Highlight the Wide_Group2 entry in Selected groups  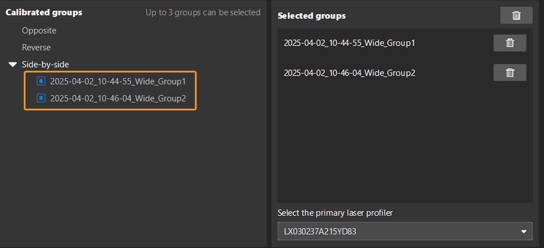click(x=350, y=73)
